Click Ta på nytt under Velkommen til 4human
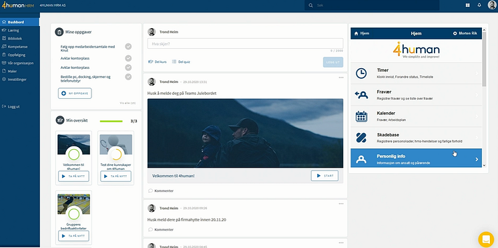The height and width of the screenshot is (248, 498). click(x=73, y=176)
